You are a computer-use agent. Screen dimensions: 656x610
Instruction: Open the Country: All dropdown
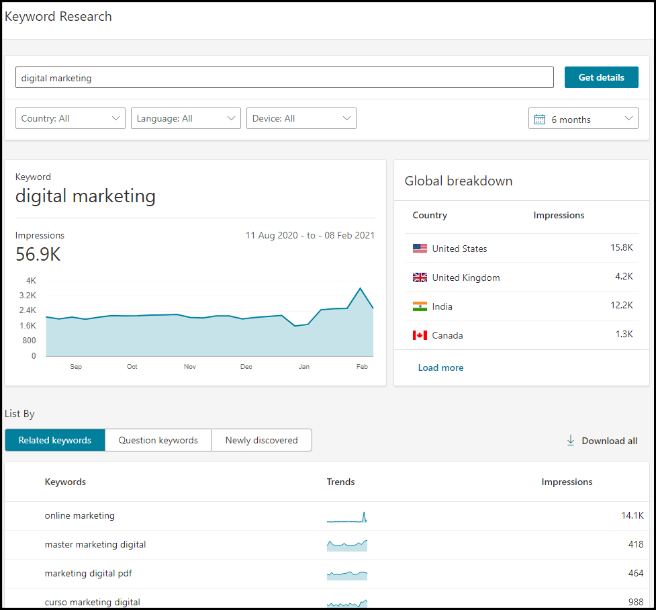tap(71, 118)
